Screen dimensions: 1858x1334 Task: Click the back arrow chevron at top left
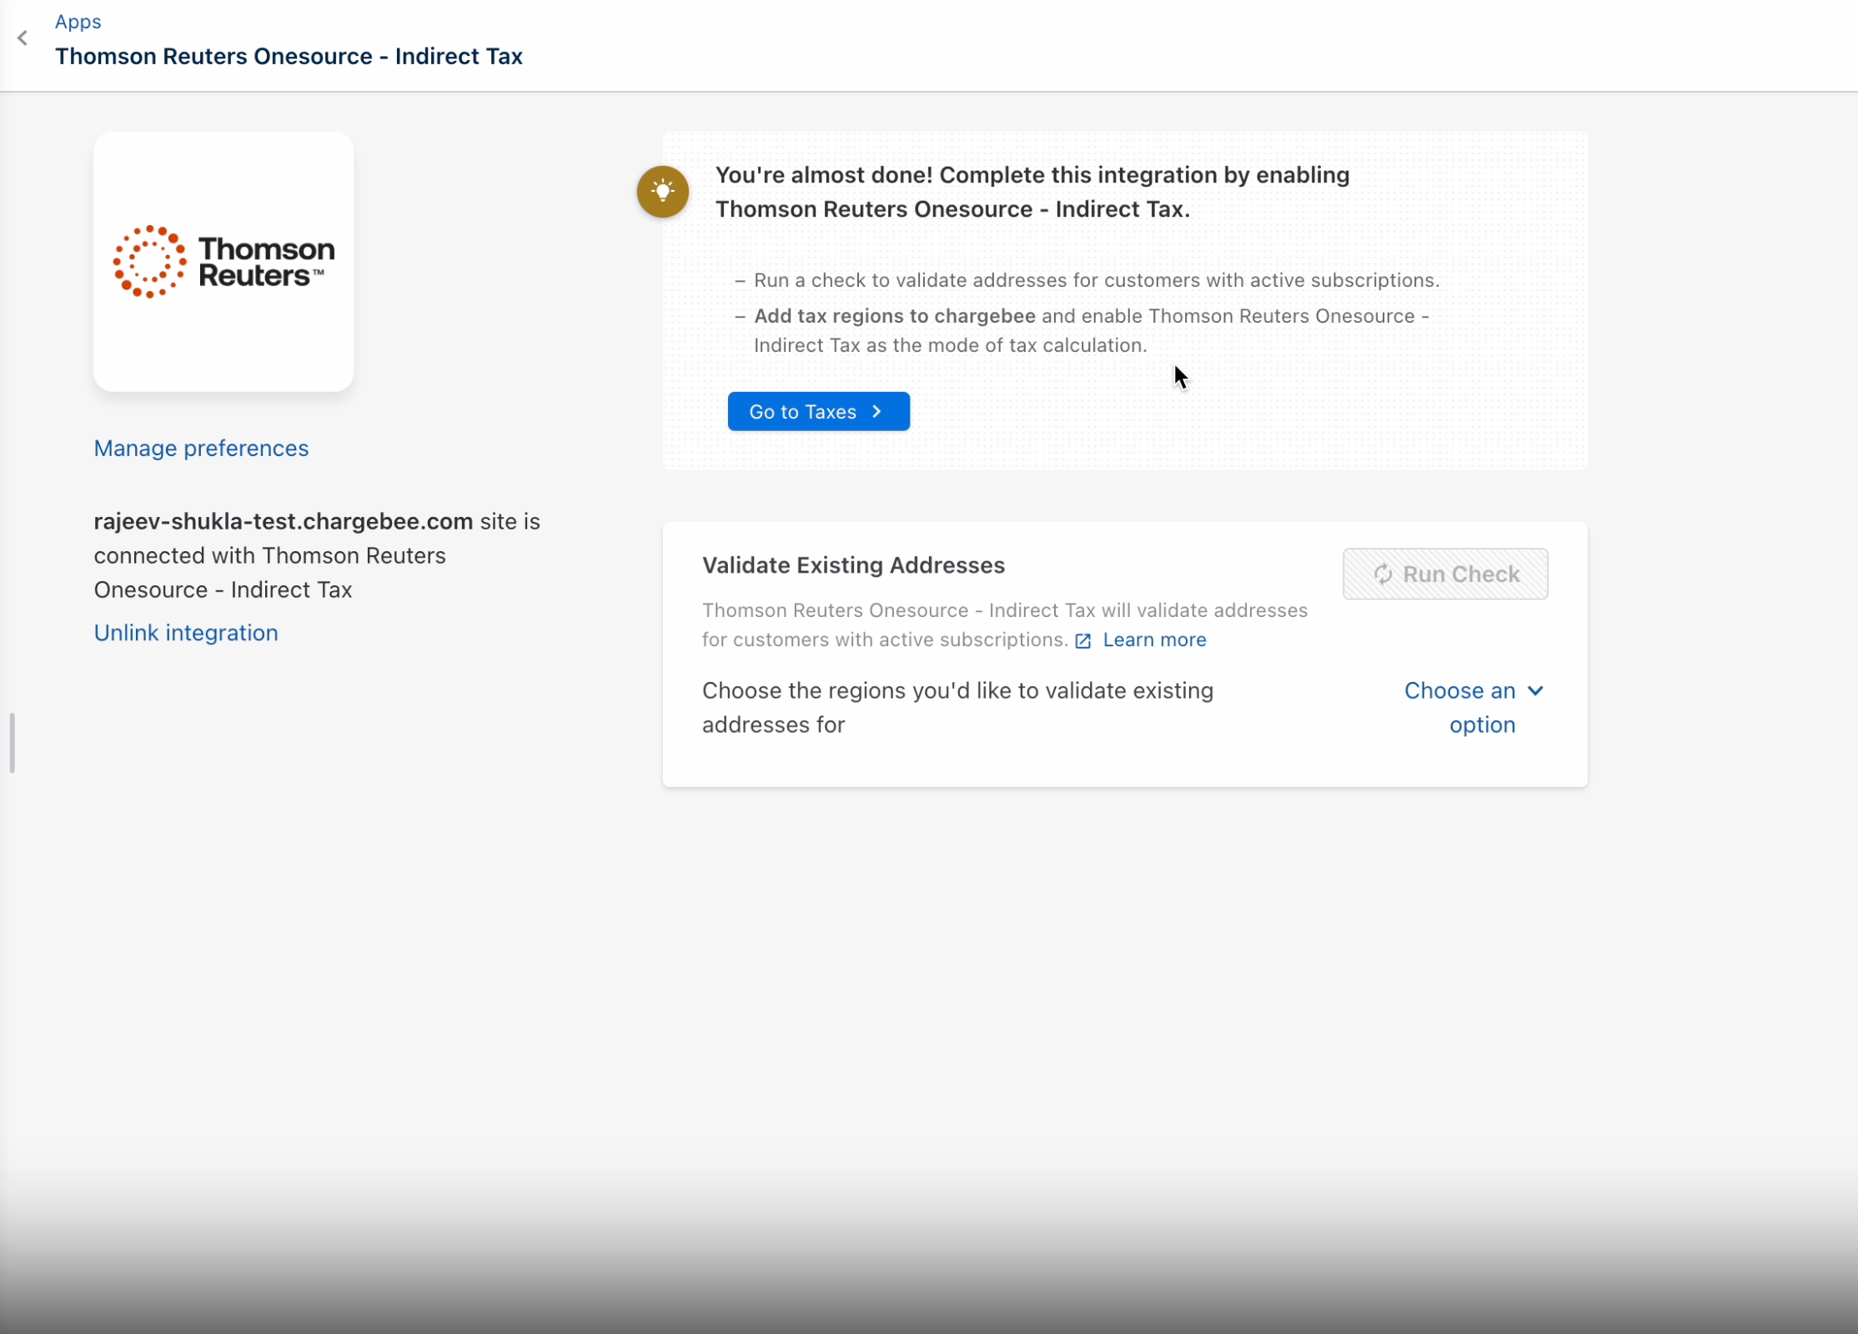[23, 38]
